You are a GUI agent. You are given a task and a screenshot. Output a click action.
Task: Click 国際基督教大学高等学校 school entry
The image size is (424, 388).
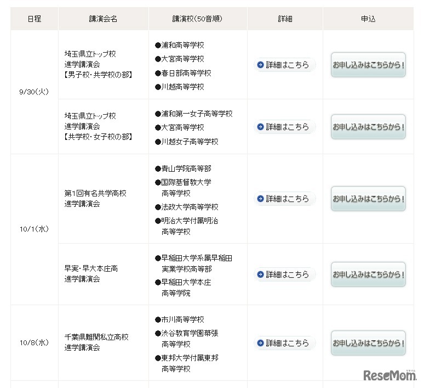pos(183,188)
